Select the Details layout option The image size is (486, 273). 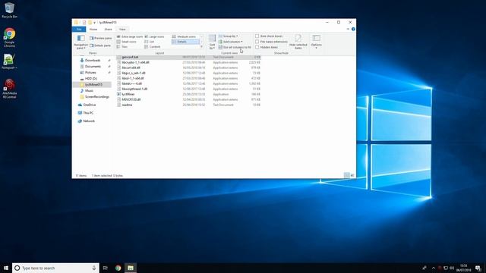(185, 42)
